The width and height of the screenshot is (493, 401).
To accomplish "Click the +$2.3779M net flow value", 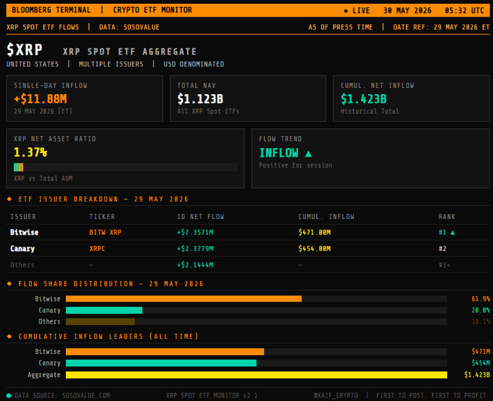I will (x=195, y=249).
